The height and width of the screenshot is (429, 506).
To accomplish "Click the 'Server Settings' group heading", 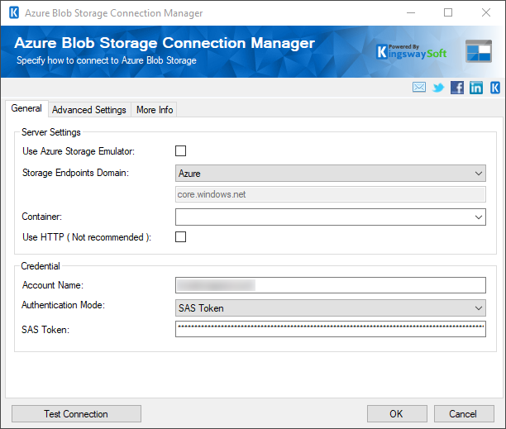I will pyautogui.click(x=51, y=132).
